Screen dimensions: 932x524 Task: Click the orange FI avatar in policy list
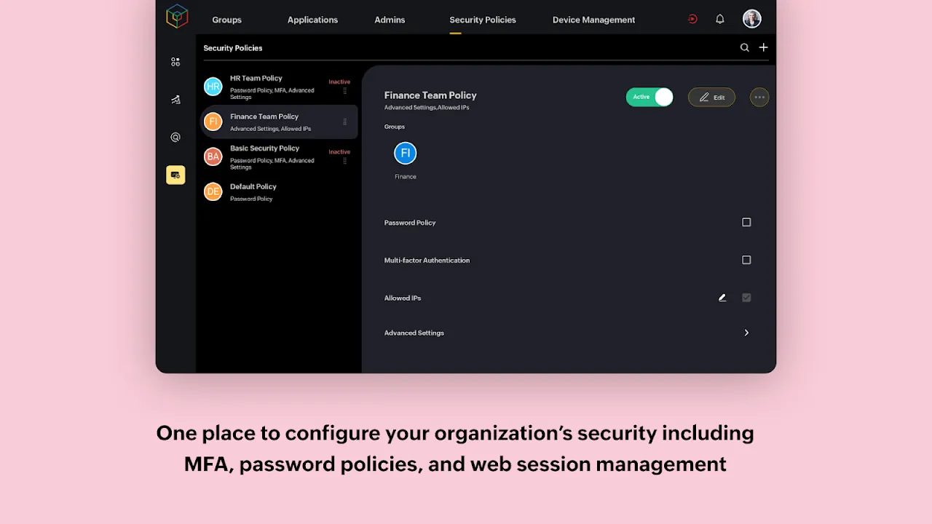[x=213, y=122]
